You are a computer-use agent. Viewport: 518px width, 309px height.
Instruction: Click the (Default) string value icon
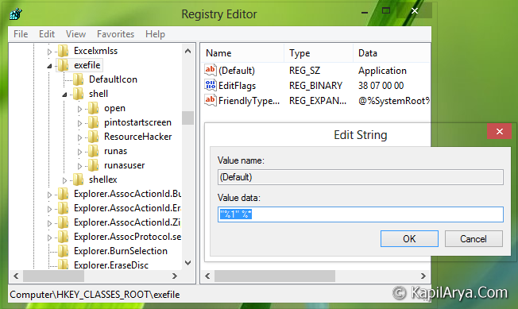pyautogui.click(x=211, y=70)
